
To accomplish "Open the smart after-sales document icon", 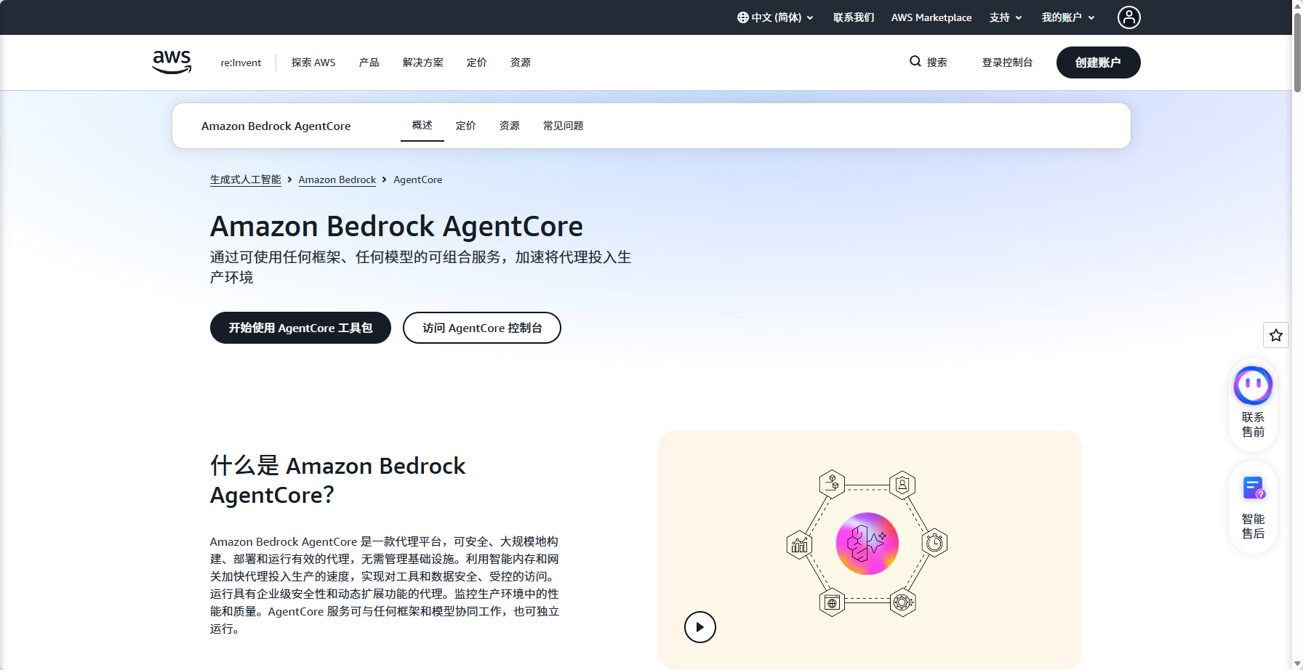I will pyautogui.click(x=1254, y=488).
